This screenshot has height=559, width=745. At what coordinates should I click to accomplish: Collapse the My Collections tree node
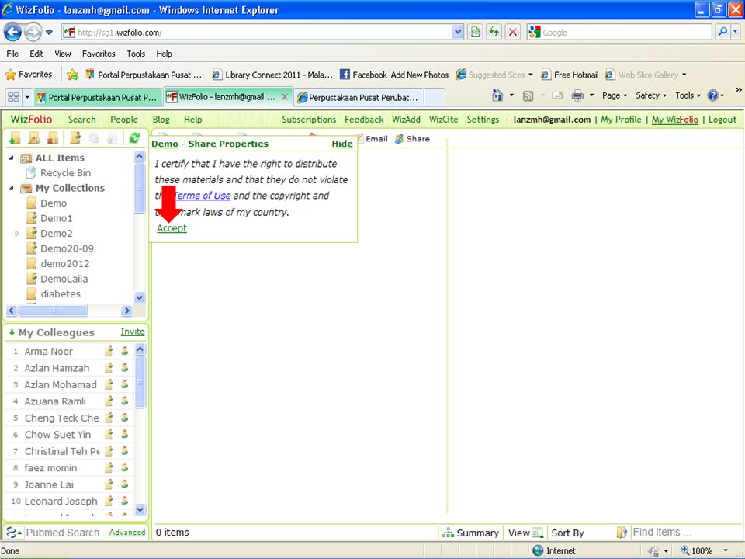point(12,188)
